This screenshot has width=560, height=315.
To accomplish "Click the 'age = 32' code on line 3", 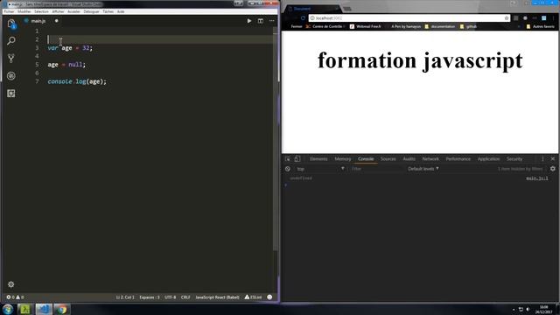I will [x=77, y=48].
